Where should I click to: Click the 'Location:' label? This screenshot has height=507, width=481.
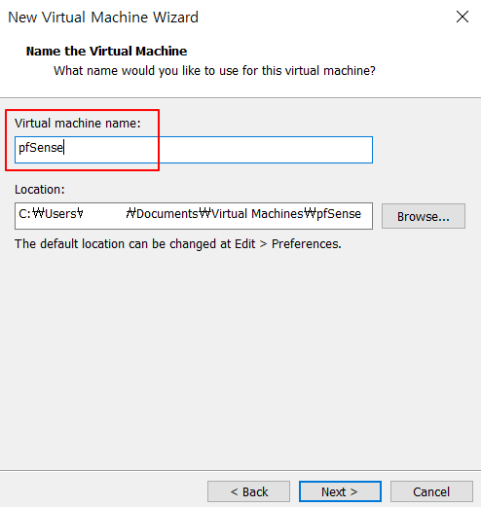[40, 190]
